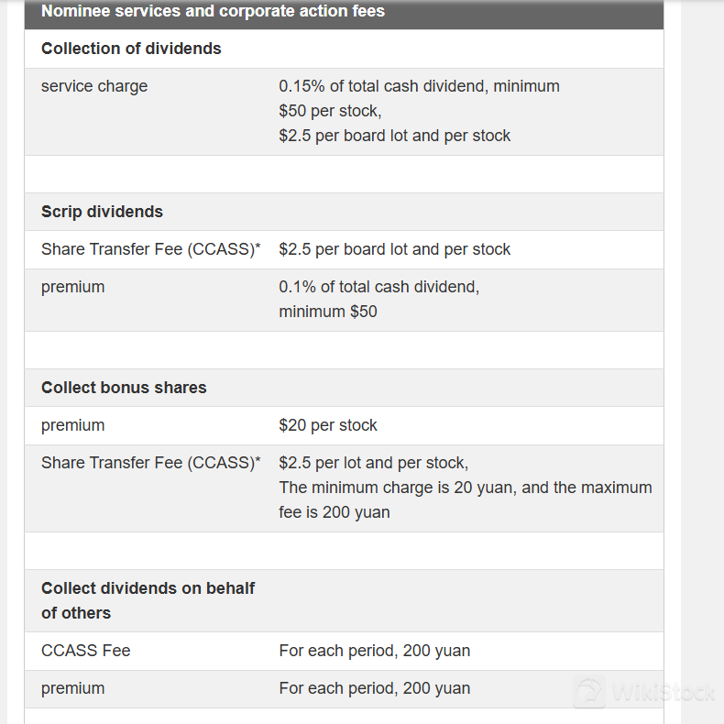Image resolution: width=724 pixels, height=724 pixels.
Task: Click the WikiStock watermark text
Action: pos(662,694)
